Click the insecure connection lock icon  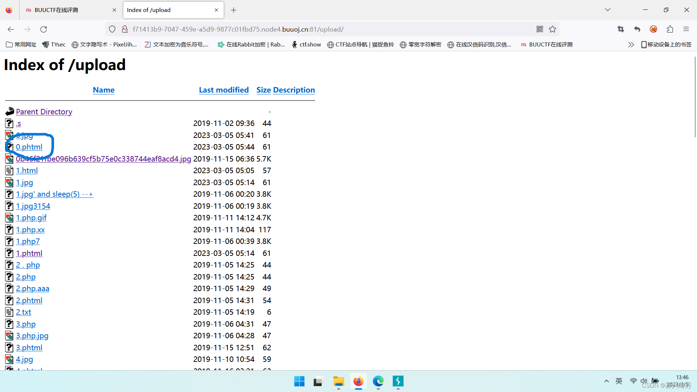click(x=125, y=29)
